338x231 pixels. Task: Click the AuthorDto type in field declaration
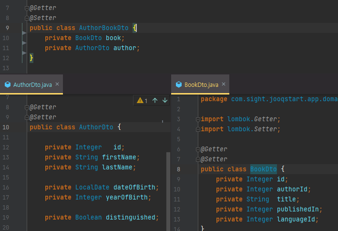92,48
